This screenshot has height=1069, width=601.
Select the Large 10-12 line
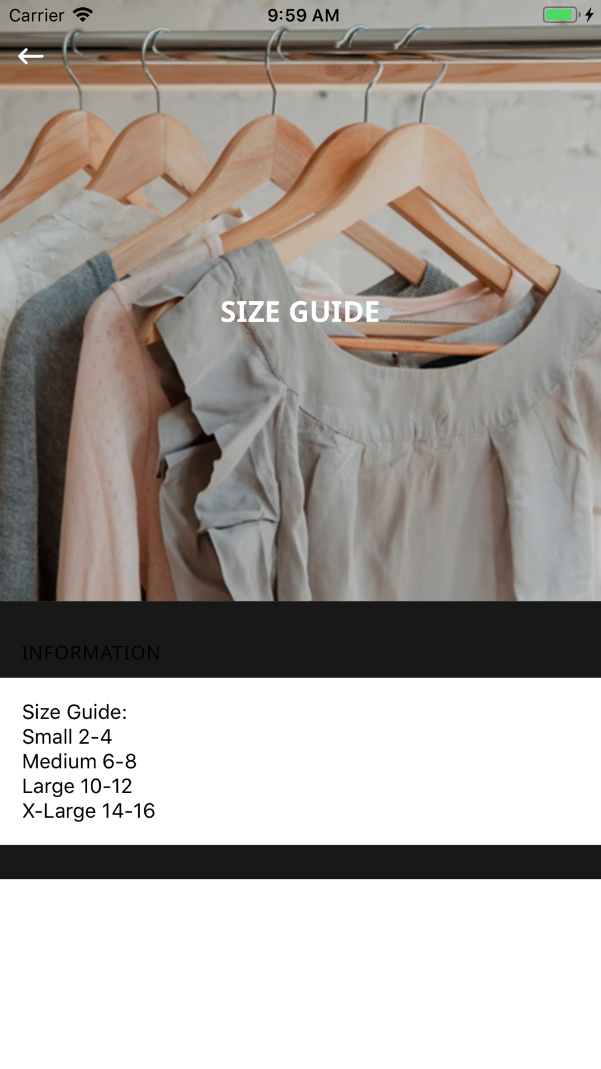pyautogui.click(x=77, y=786)
